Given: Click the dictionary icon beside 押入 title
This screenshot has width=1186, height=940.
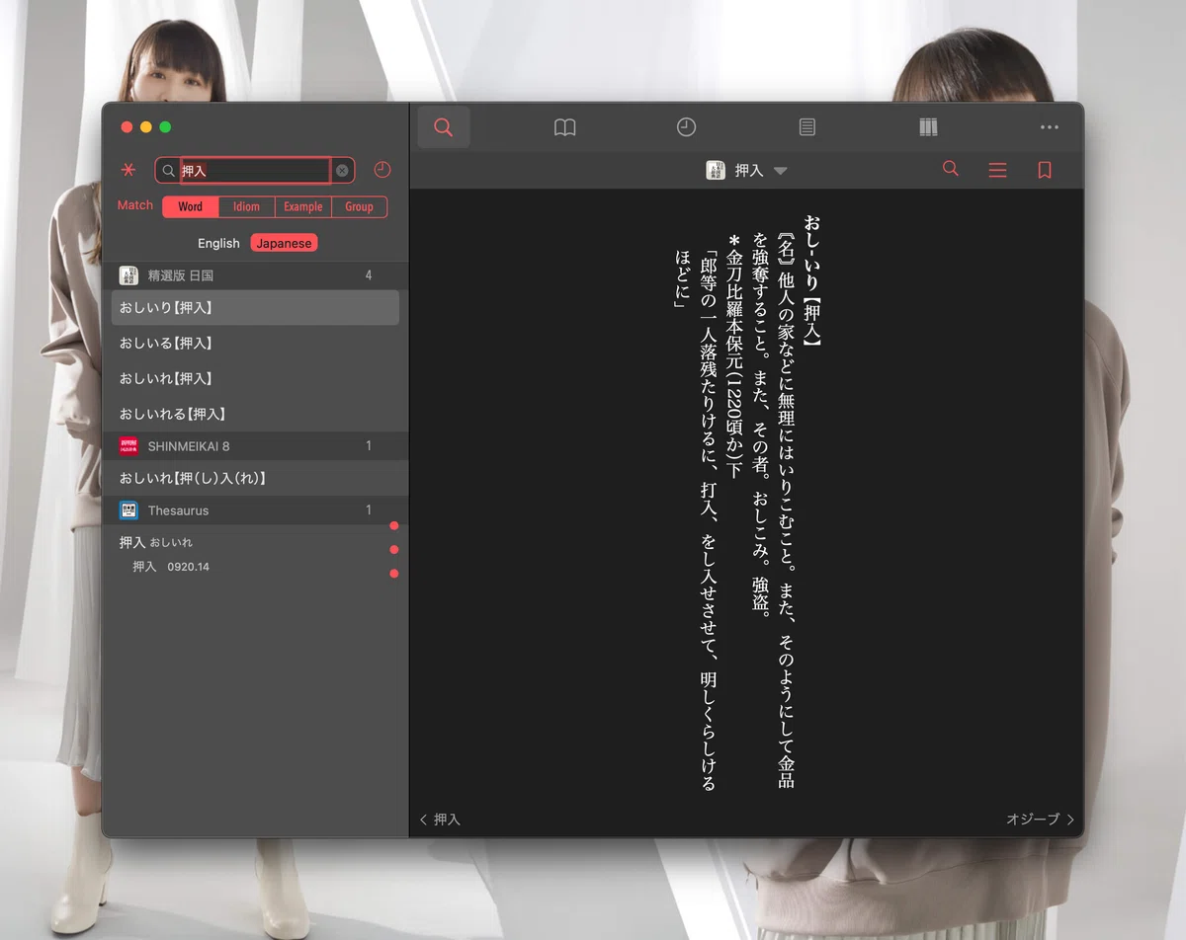Looking at the screenshot, I should coord(716,170).
